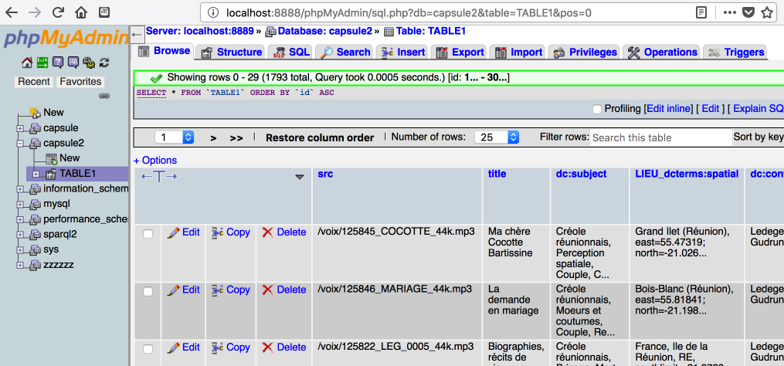Viewport: 784px width, 366px height.
Task: Click browser home icon
Action: (81, 12)
